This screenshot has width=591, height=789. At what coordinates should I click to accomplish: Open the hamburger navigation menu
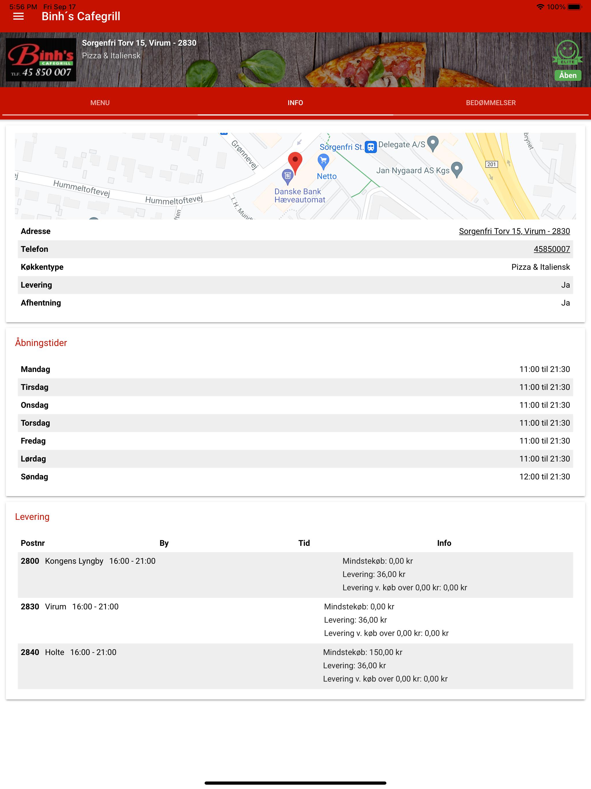tap(18, 16)
